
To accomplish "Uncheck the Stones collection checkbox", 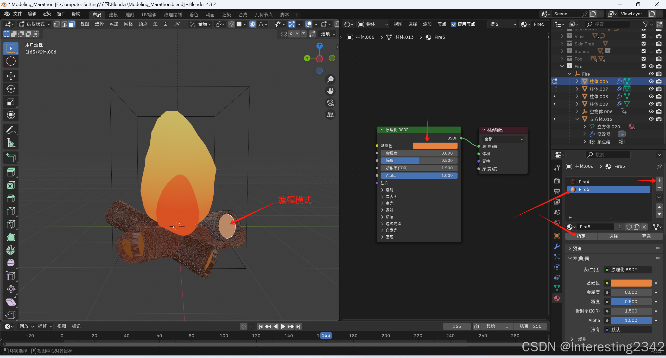I will (x=643, y=51).
